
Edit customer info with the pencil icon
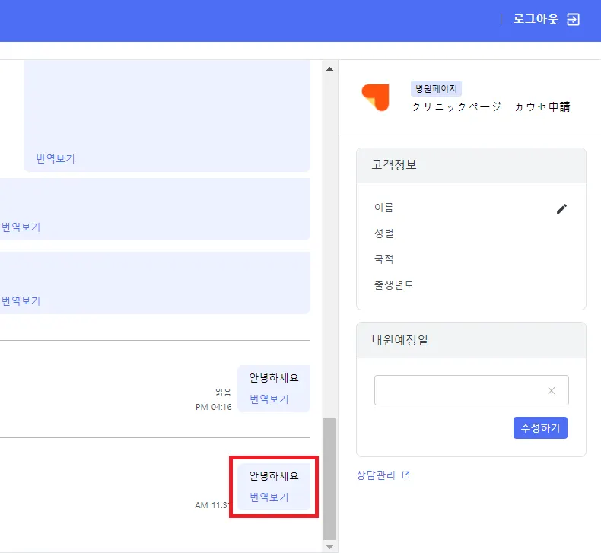click(x=561, y=209)
